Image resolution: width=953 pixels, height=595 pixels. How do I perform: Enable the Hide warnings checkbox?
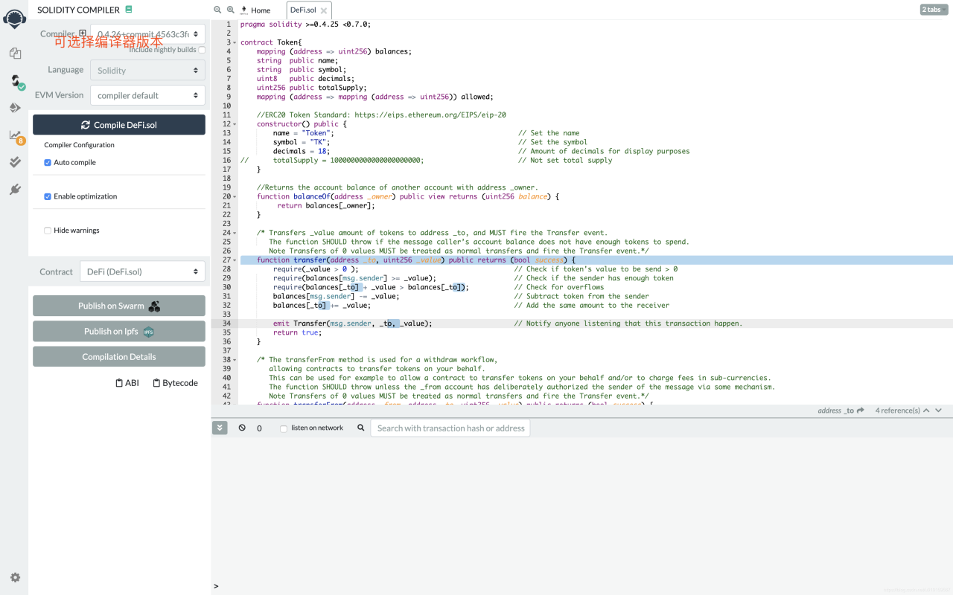coord(48,231)
